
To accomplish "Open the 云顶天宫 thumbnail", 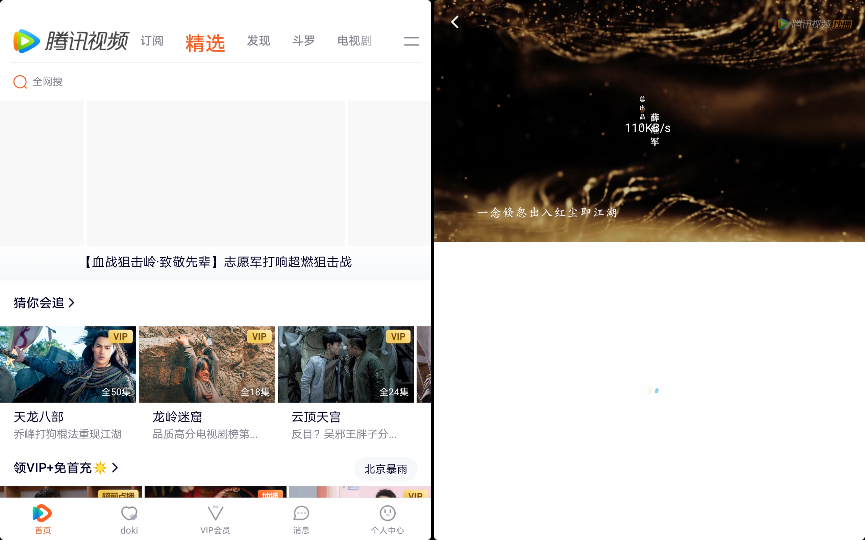I will click(x=346, y=364).
